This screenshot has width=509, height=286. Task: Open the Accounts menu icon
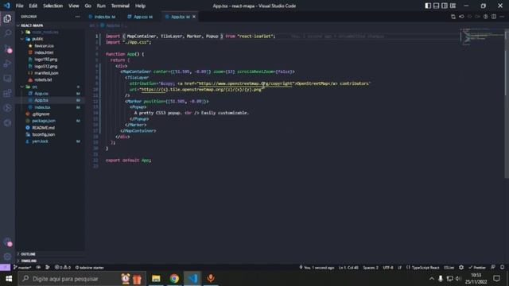click(7, 242)
